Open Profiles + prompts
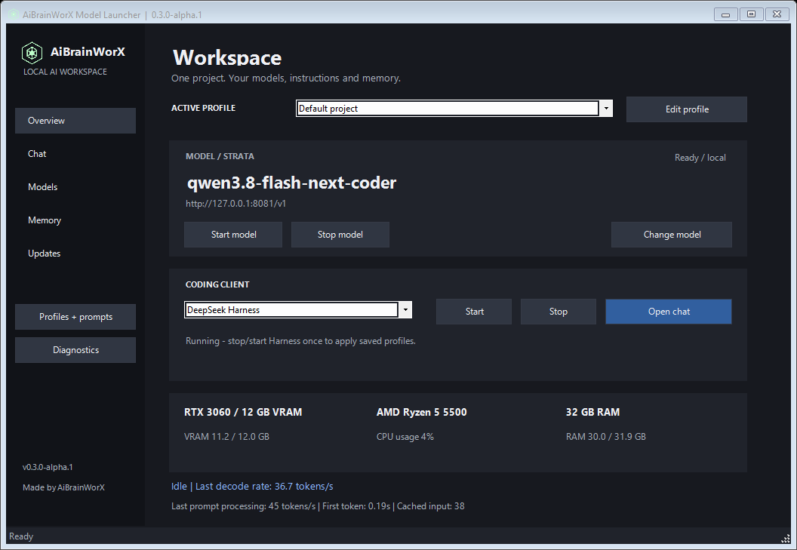 [x=75, y=317]
